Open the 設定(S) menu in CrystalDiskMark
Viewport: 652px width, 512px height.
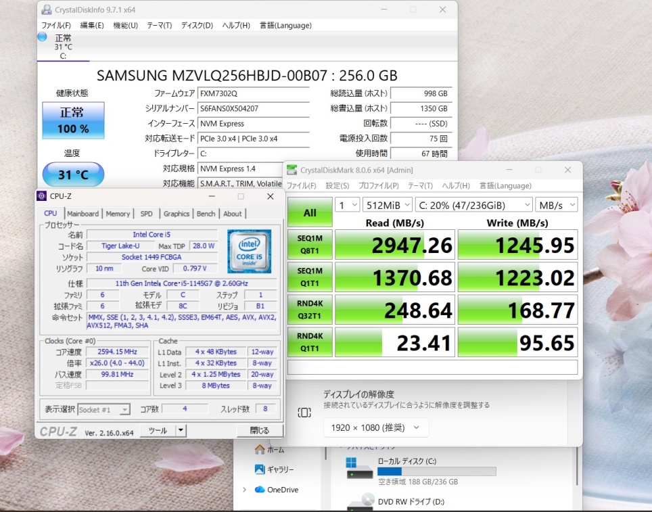(337, 185)
